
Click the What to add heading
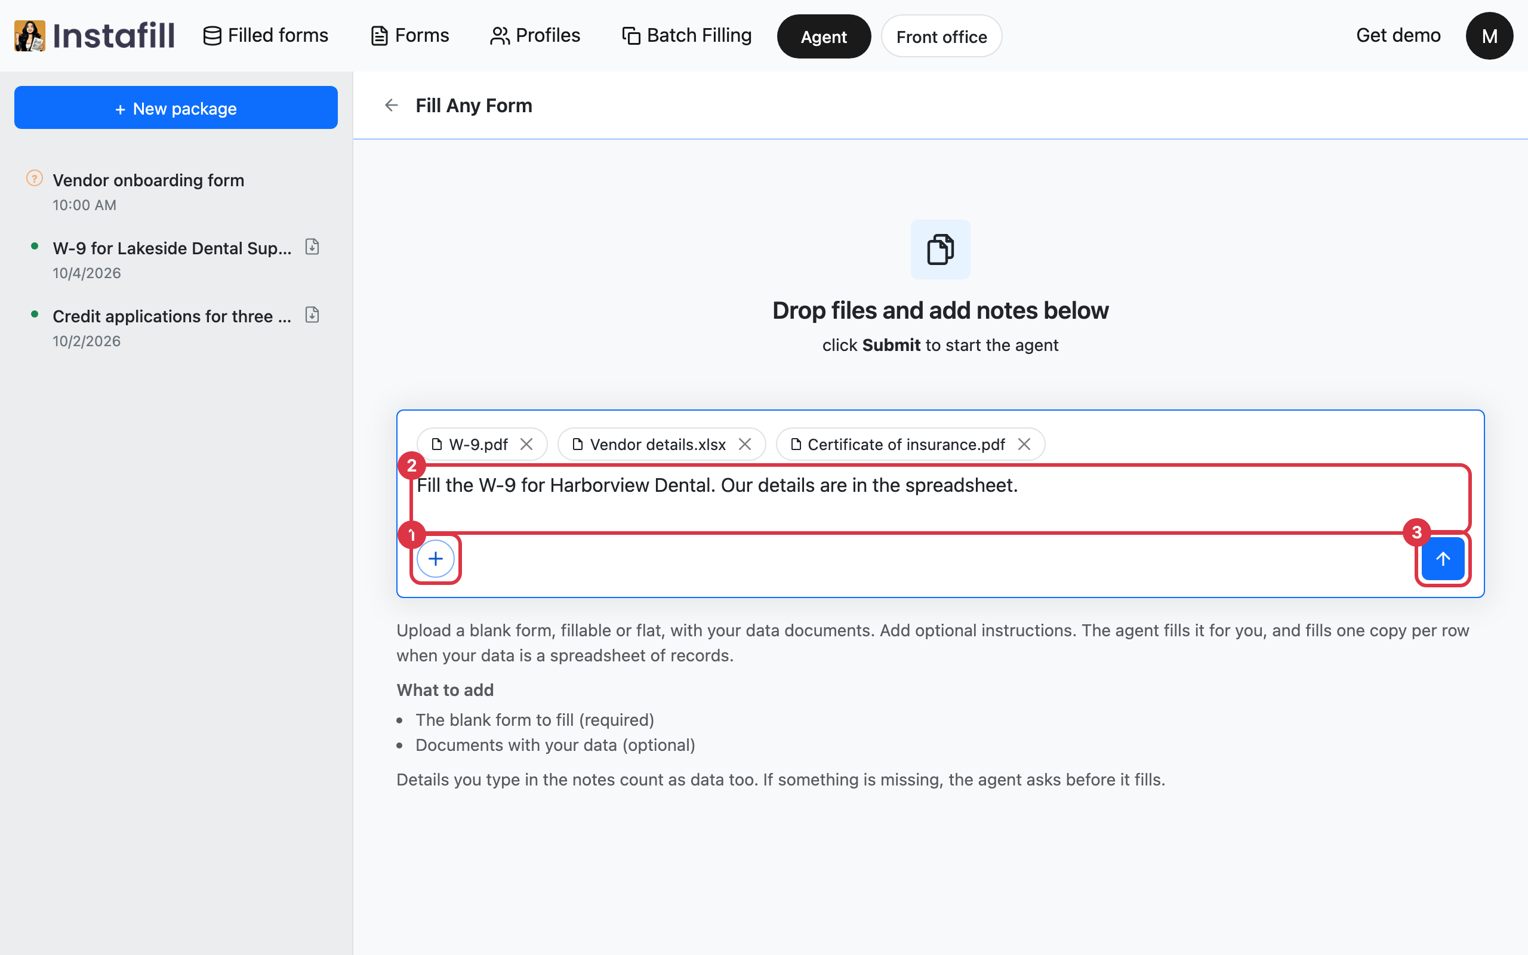(x=445, y=691)
